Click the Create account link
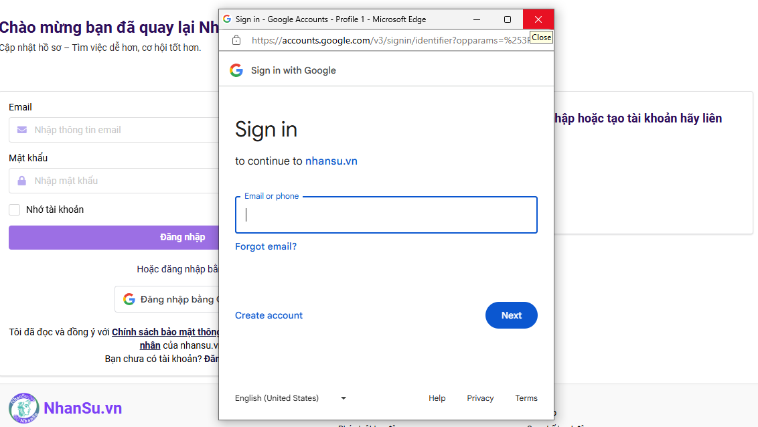 (269, 315)
